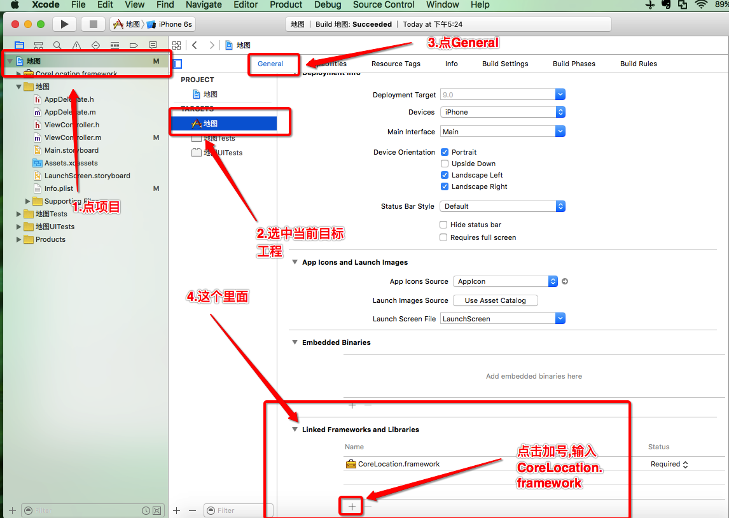Uncheck Landscape Right orientation
729x518 pixels.
pos(445,186)
